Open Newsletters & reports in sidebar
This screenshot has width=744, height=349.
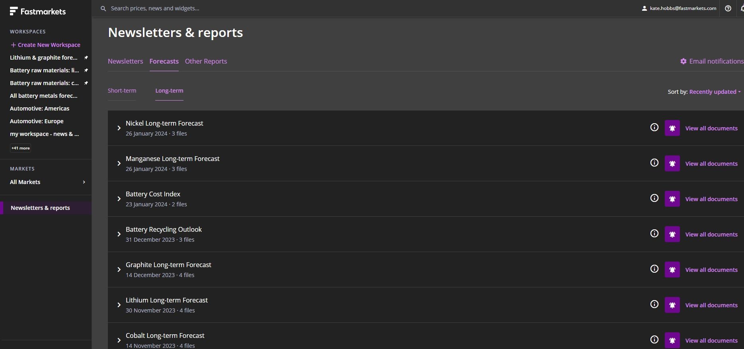coord(46,208)
